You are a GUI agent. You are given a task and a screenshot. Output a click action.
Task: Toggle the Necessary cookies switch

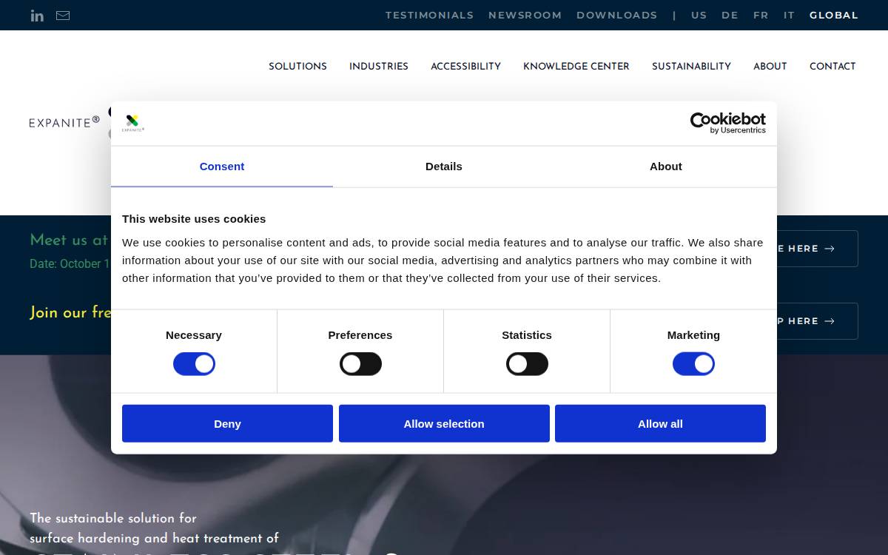tap(194, 364)
